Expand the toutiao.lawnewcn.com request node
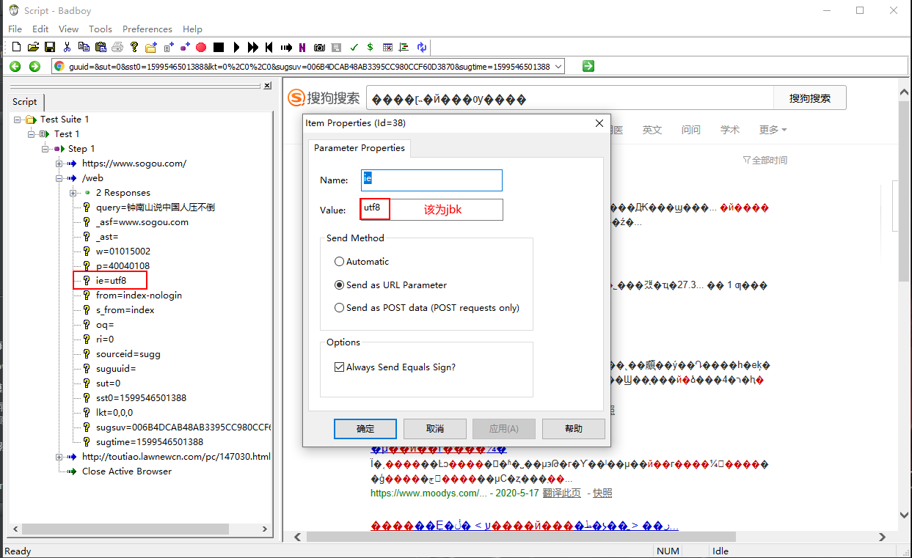Screen dimensions: 912x558 (59, 457)
